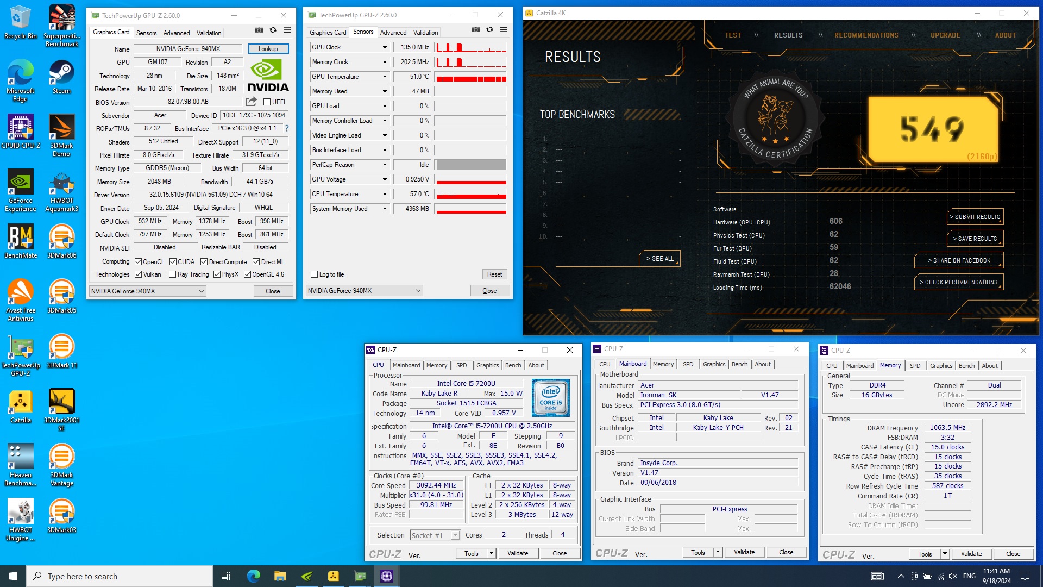Toggle the Vulkan checkbox
This screenshot has height=587, width=1043.
(138, 274)
